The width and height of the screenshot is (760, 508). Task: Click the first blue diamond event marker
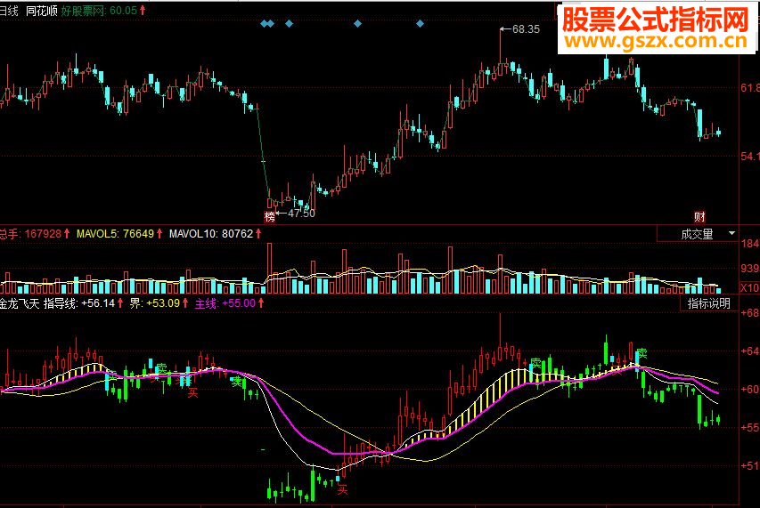(264, 23)
